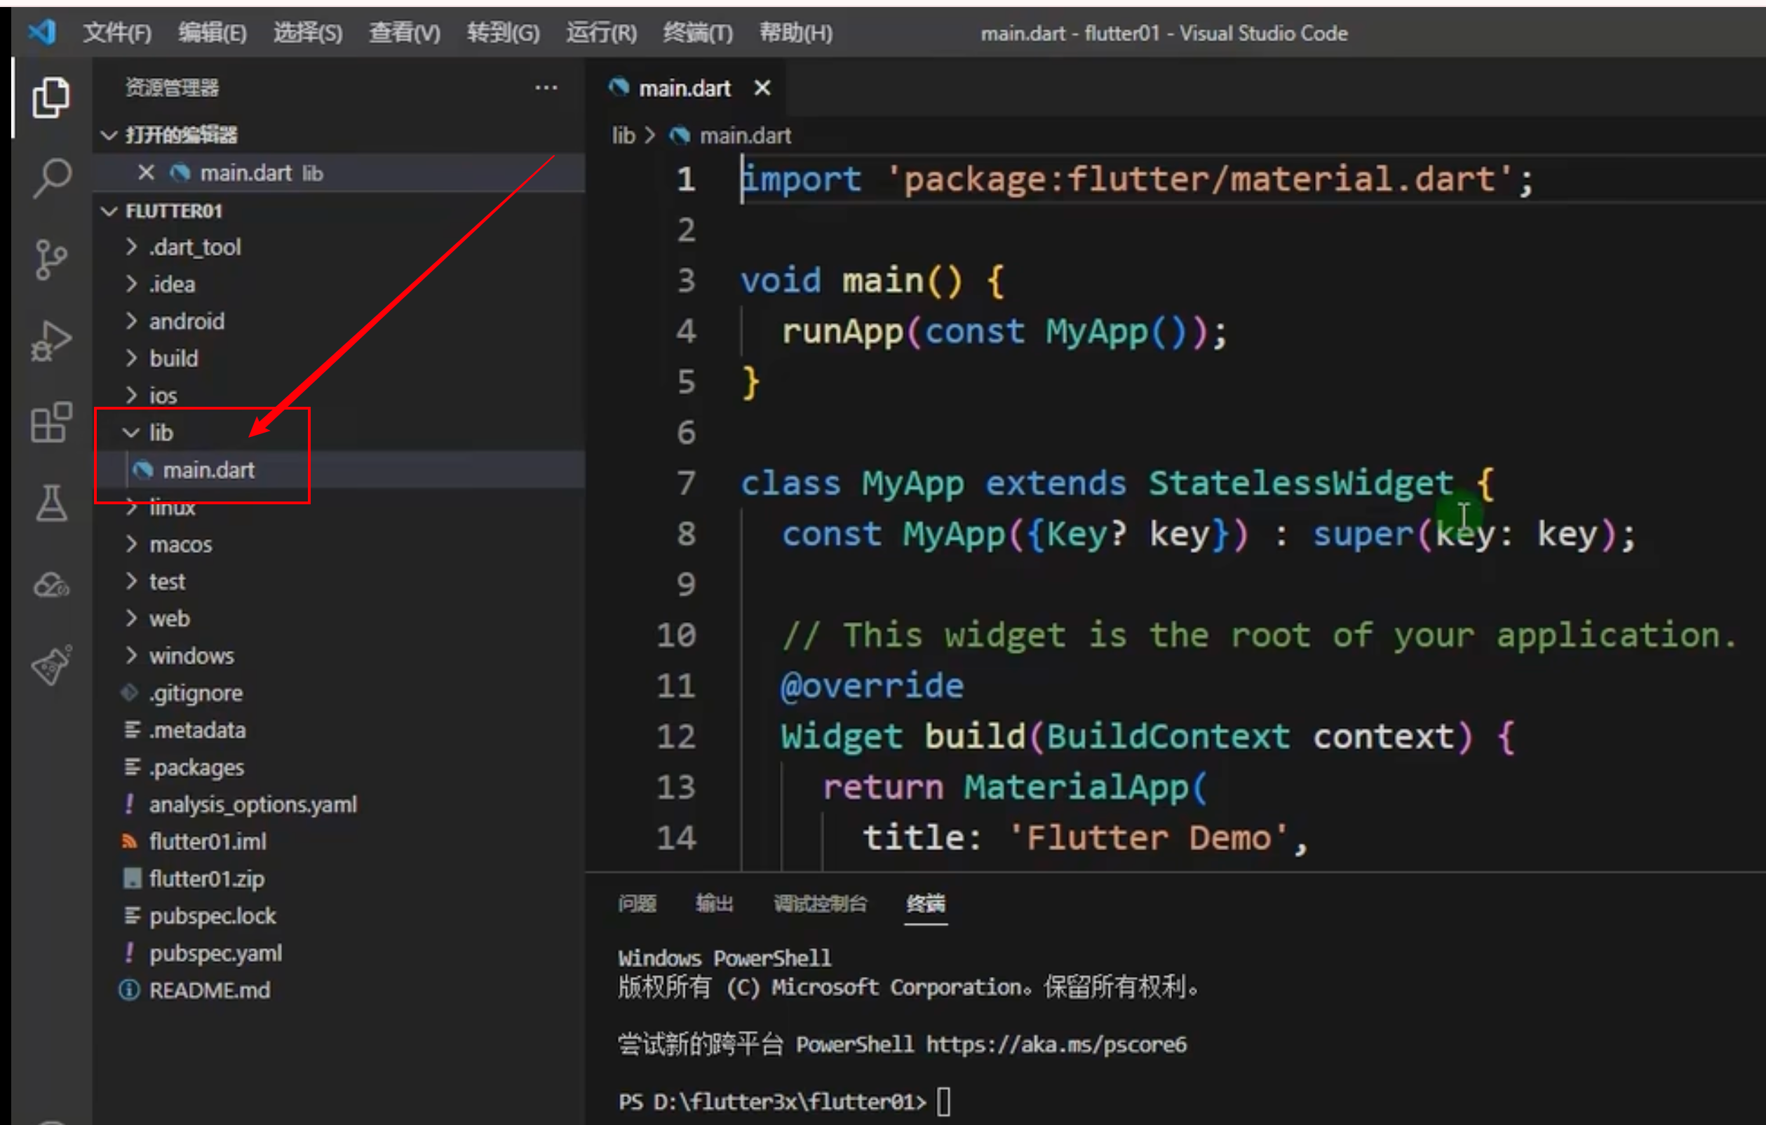The image size is (1766, 1125).
Task: Open the aka.ms/pscore6 link in terminal
Action: click(x=1056, y=1044)
